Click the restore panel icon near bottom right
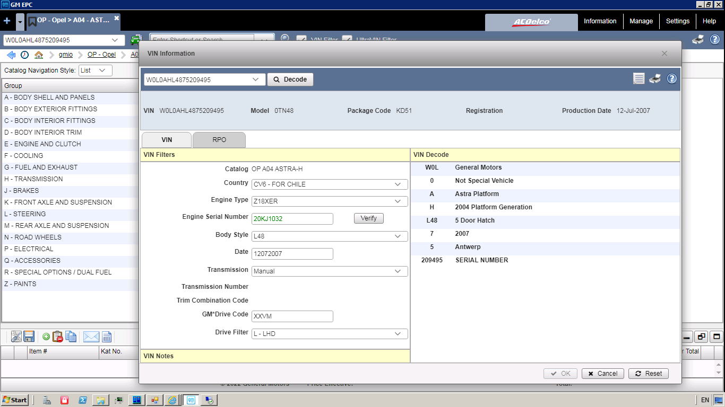 (x=702, y=337)
